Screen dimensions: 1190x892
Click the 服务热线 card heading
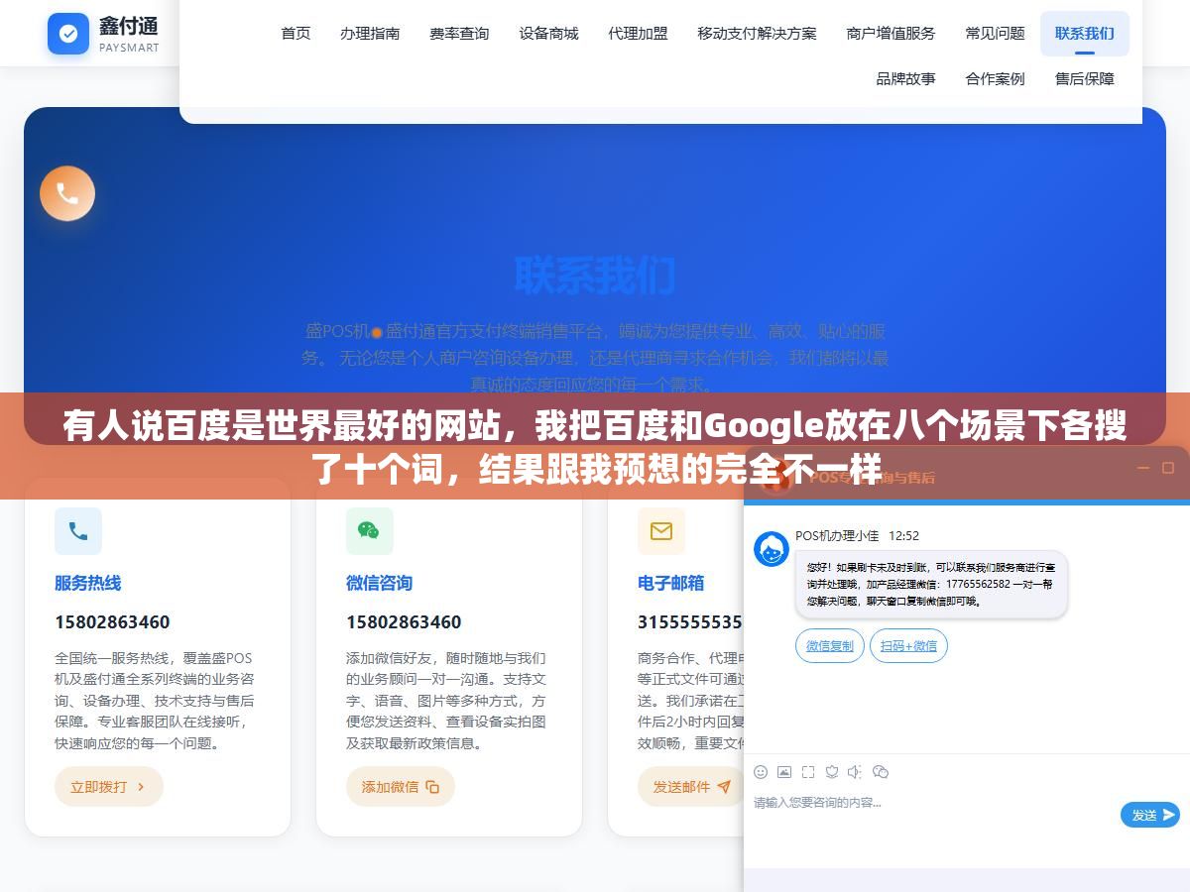click(87, 583)
